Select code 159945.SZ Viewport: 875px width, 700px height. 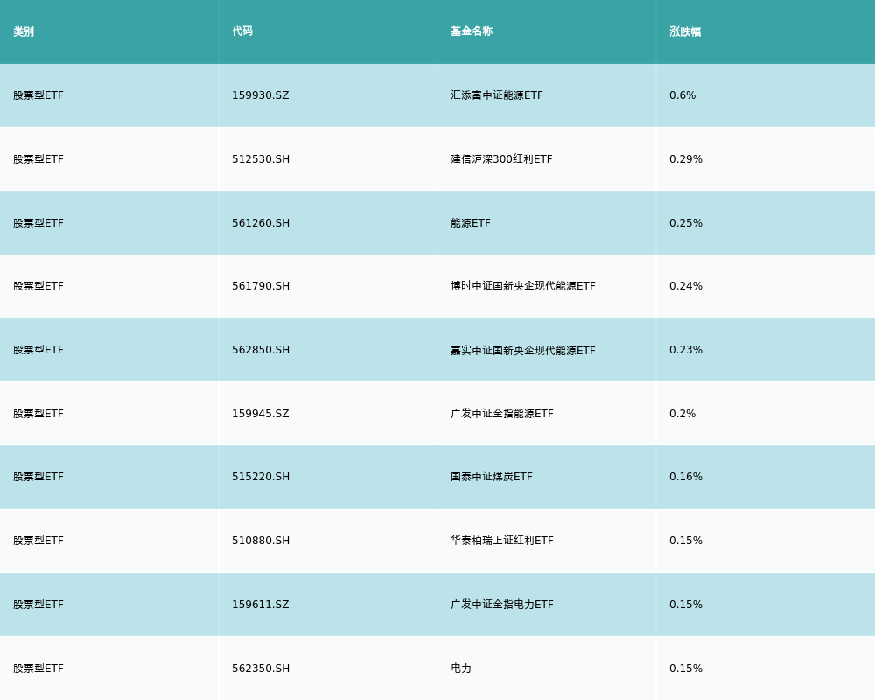click(x=261, y=414)
